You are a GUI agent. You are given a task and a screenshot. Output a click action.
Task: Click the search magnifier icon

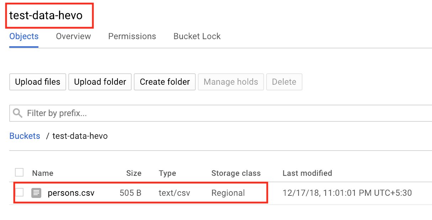[17, 113]
